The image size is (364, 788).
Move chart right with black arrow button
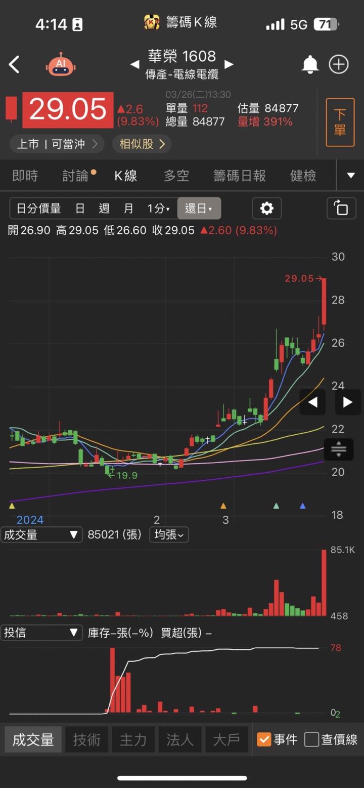pyautogui.click(x=348, y=402)
